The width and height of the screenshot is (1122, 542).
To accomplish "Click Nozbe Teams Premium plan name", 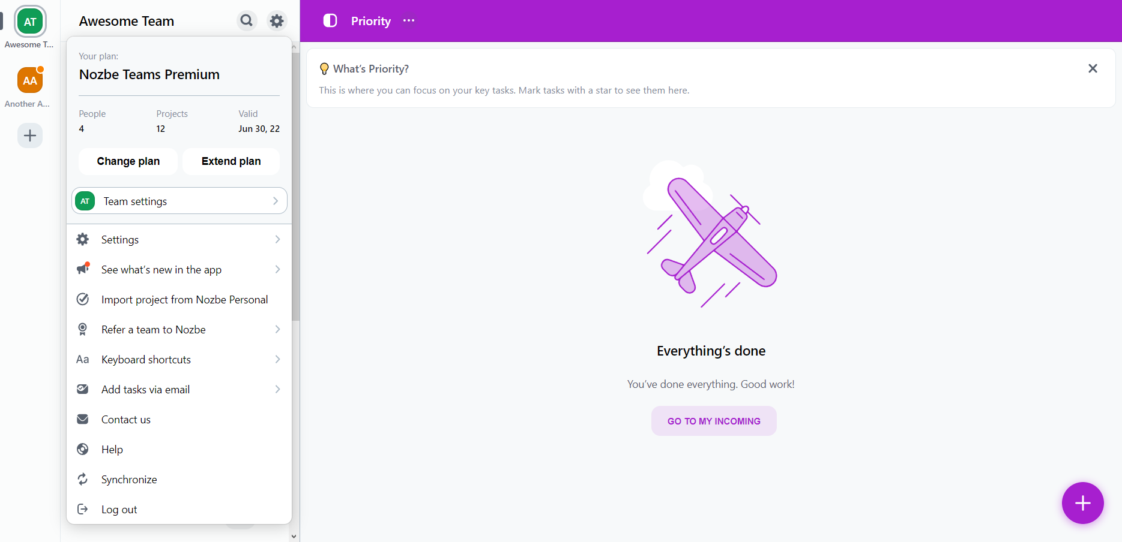I will pyautogui.click(x=149, y=74).
